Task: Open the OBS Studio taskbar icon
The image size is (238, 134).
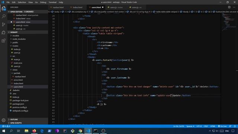Action: coord(103,131)
